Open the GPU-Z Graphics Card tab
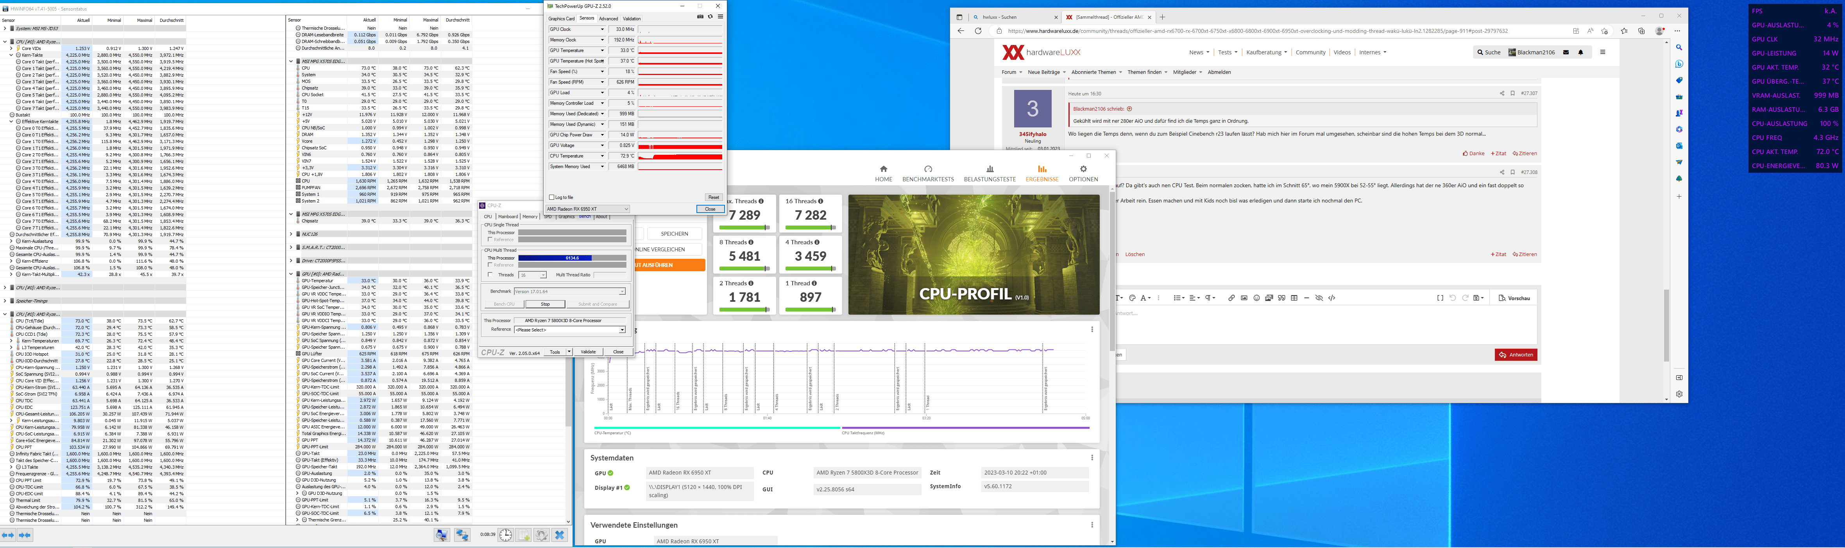1845x548 pixels. (x=562, y=19)
